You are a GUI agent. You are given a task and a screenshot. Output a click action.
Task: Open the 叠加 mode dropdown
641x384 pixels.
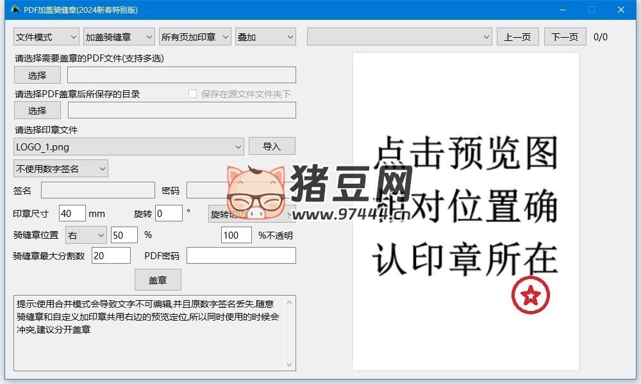[x=265, y=37]
